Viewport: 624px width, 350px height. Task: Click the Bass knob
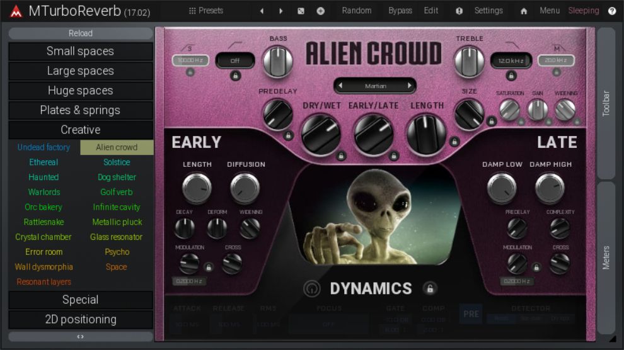[x=278, y=62]
